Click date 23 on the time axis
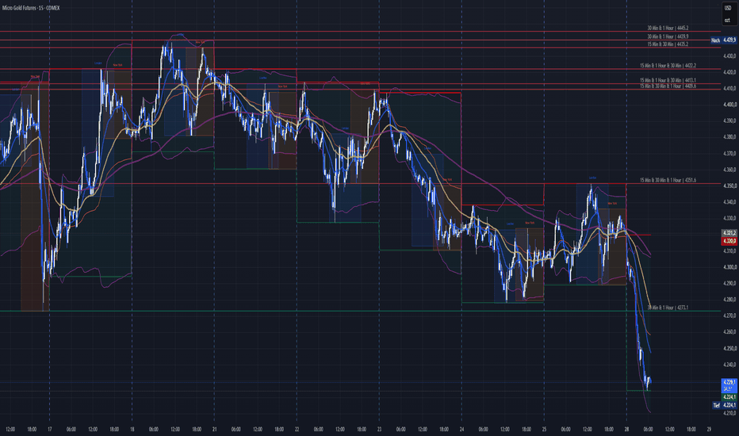 pyautogui.click(x=379, y=430)
